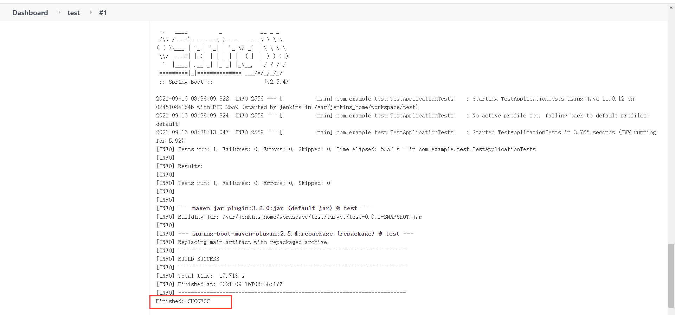Click 'Tests run: 1, ... Skipped: 0' summary line
This screenshot has height=315, width=675.
click(243, 183)
